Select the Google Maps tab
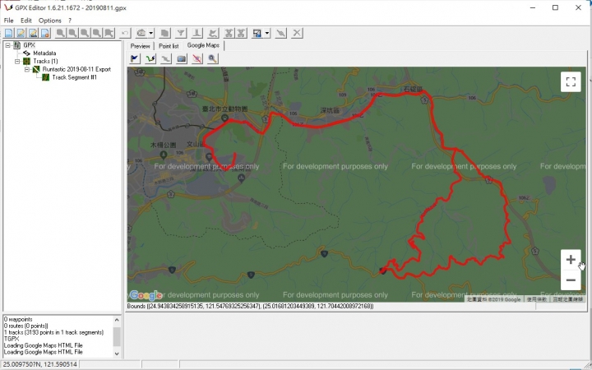592x370 pixels. [203, 45]
